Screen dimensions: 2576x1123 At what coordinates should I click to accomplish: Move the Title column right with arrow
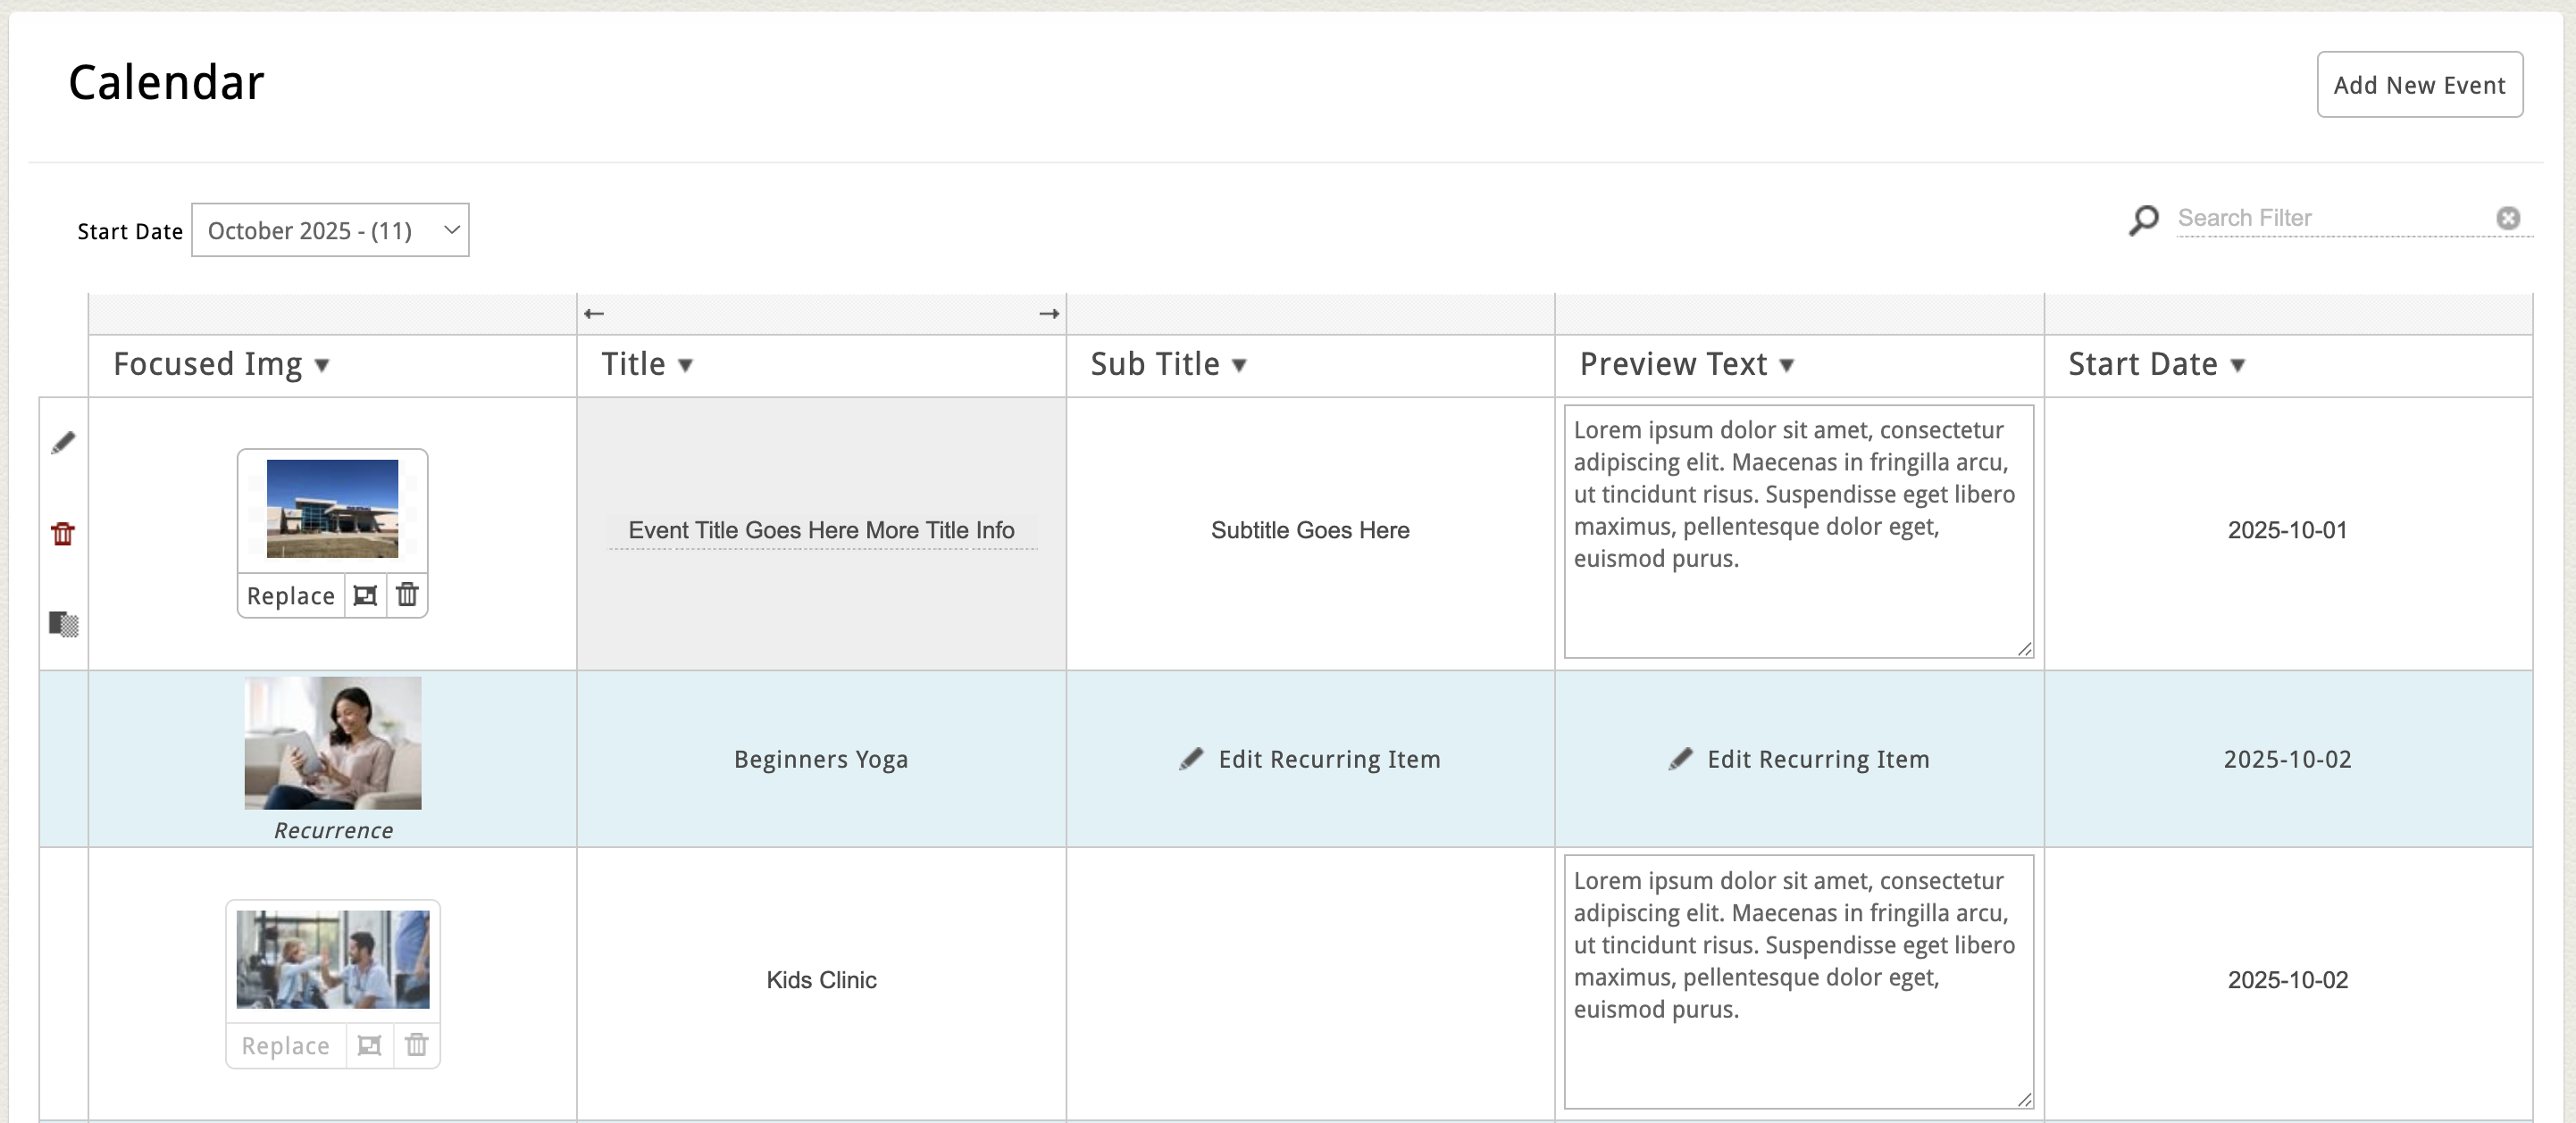point(1048,313)
